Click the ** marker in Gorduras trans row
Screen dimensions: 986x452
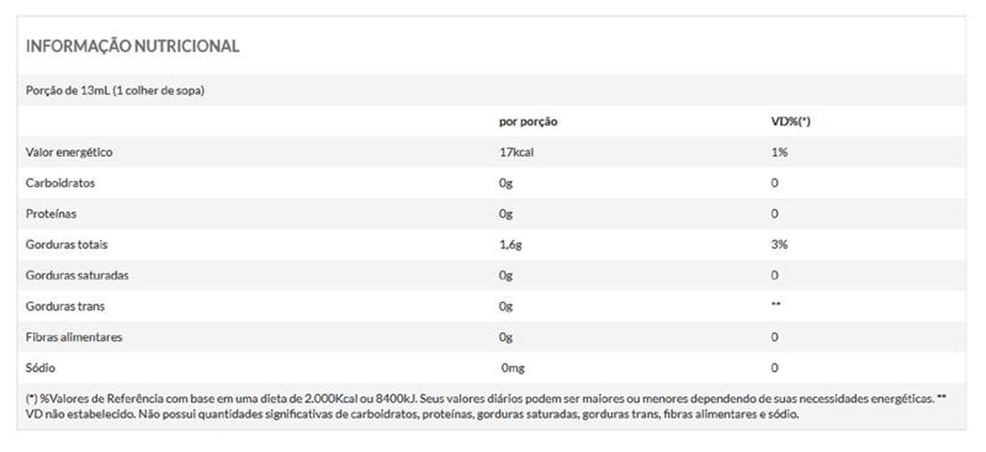click(776, 304)
